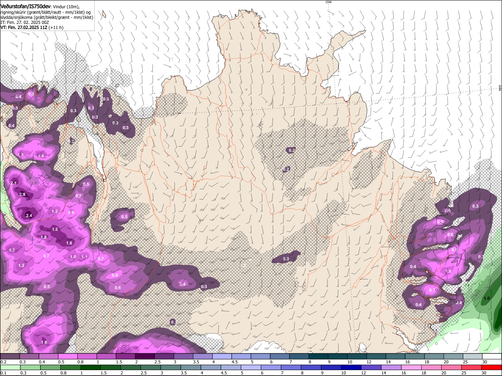Click the 2.4 precipitation value on the map
Image resolution: width=502 pixels, height=376 pixels.
[29, 215]
